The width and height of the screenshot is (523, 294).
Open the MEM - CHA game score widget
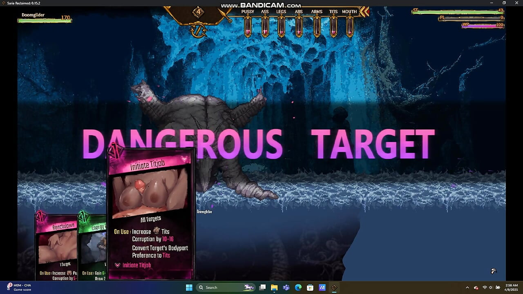20,287
